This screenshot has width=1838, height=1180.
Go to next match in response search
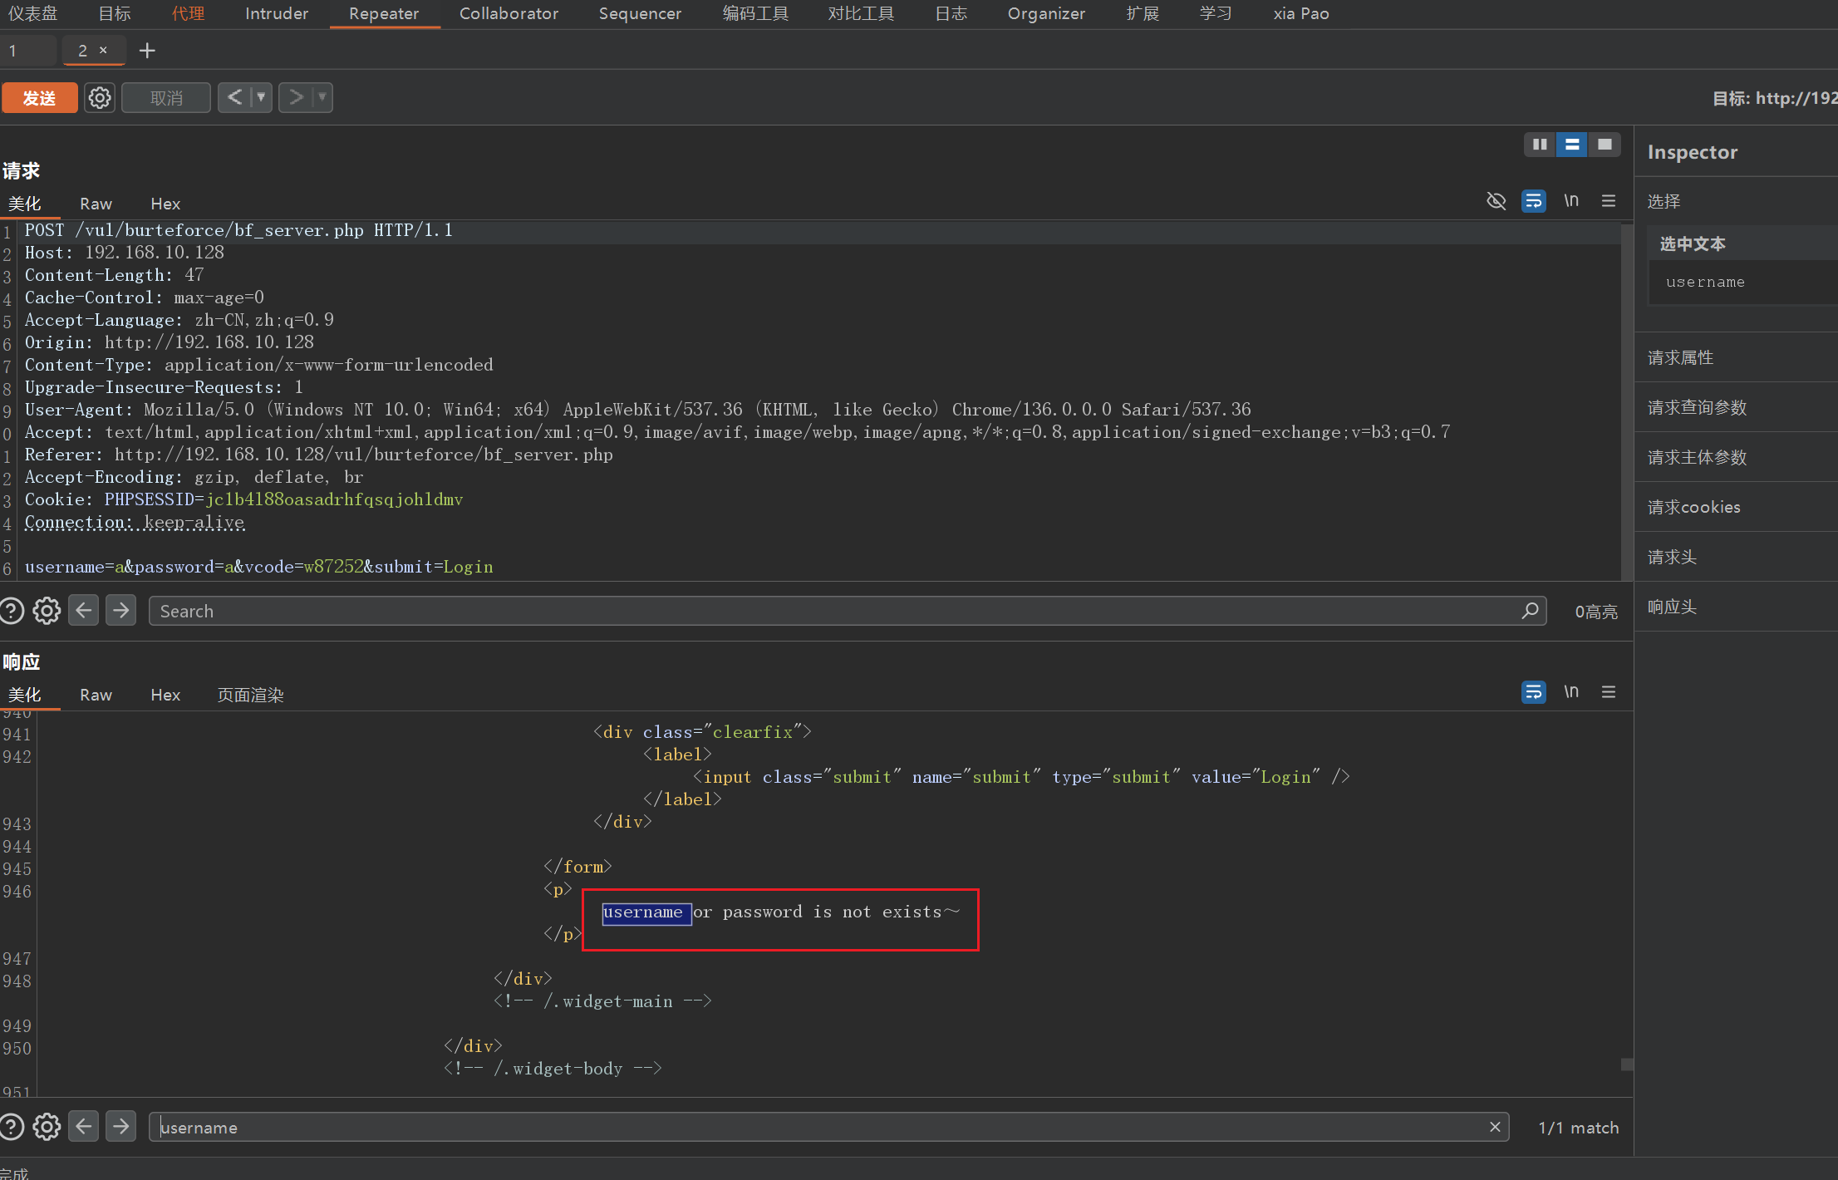(x=121, y=1127)
